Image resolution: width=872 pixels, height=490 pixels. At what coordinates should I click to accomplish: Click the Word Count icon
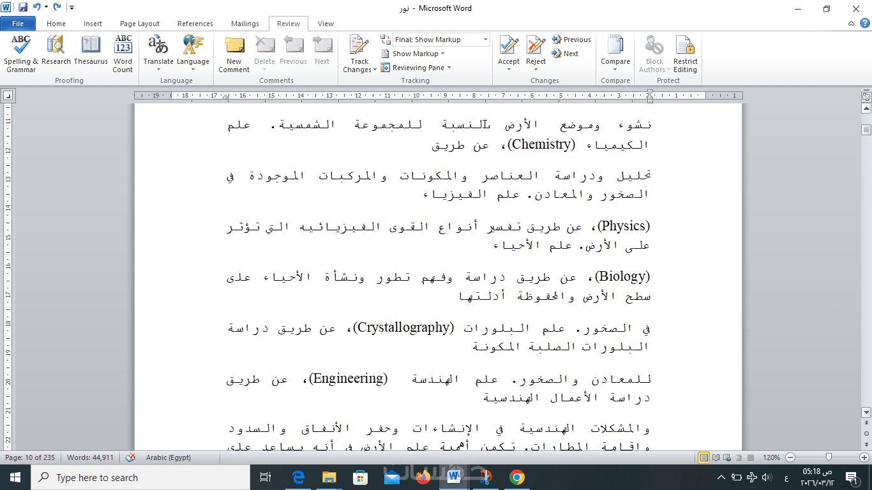tap(123, 54)
